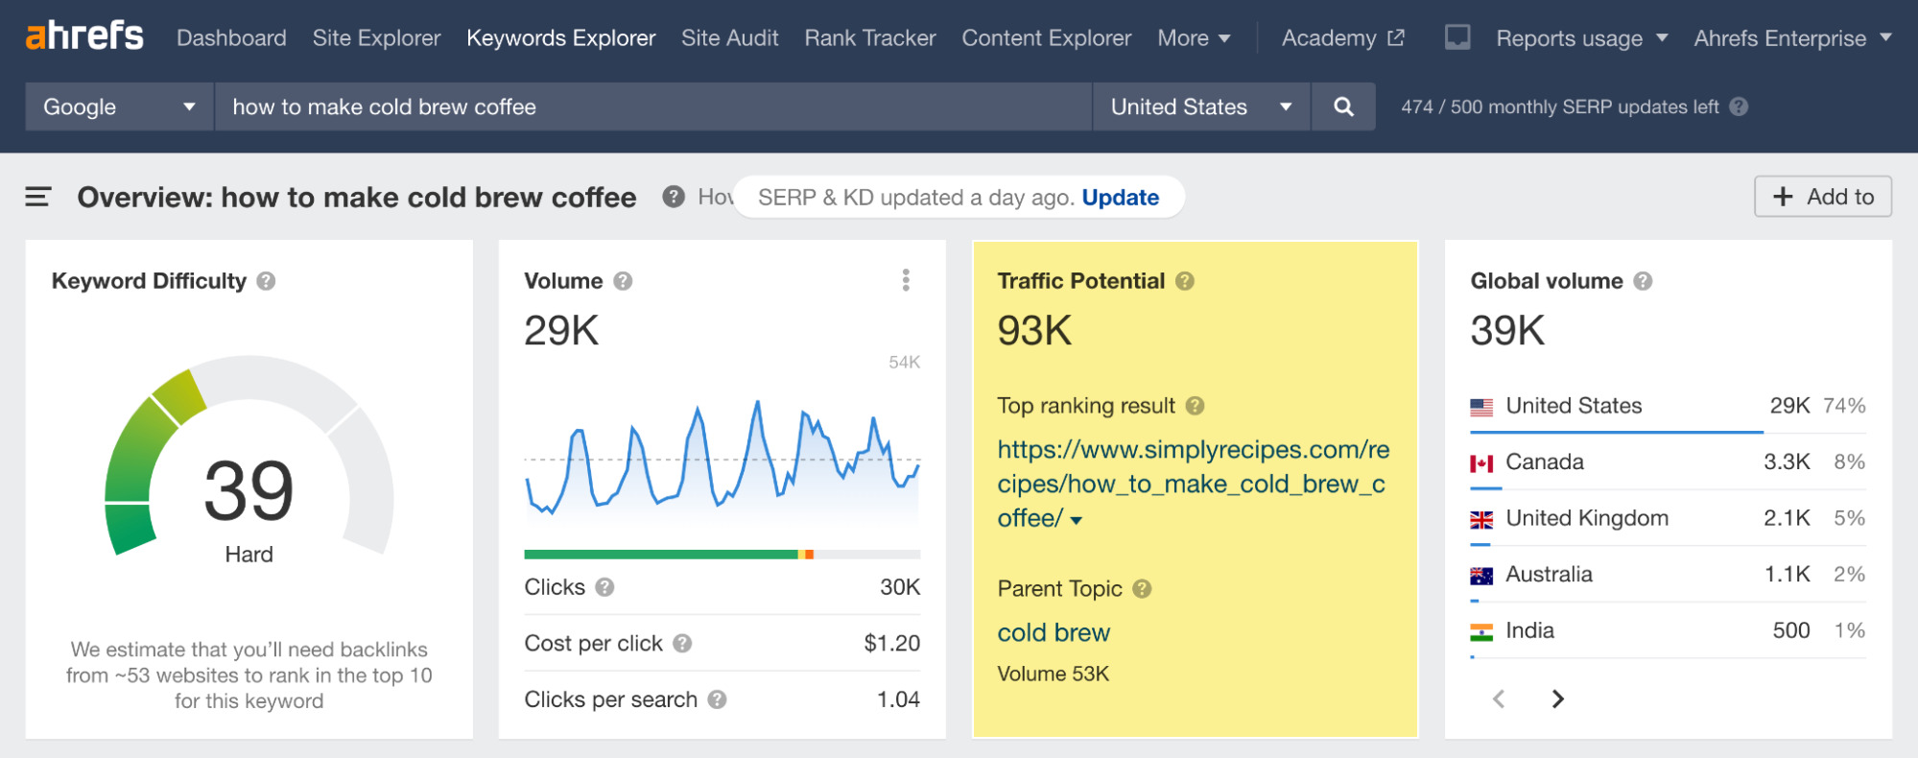Click the volume trend line chart
1918x758 pixels.
pyautogui.click(x=722, y=459)
